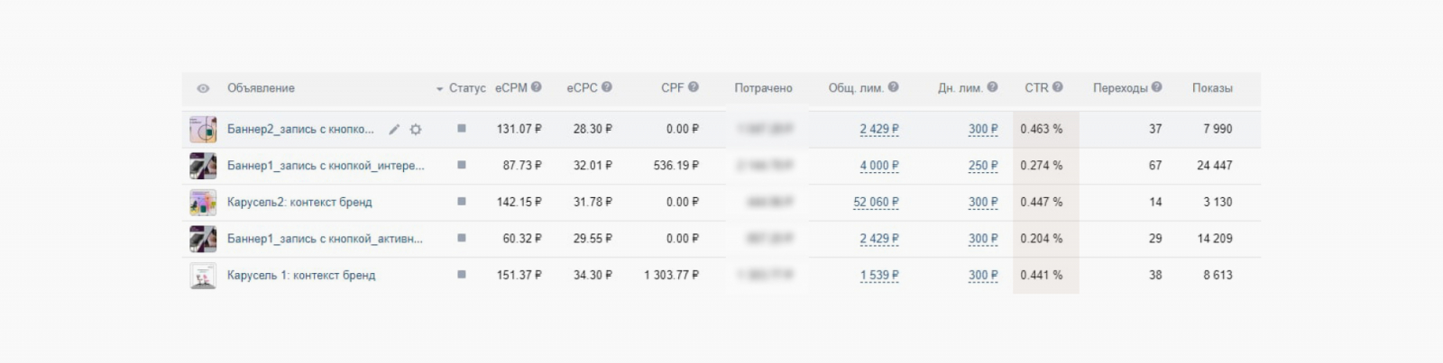Screen dimensions: 1443x363
Task: Click the help icon next to Общ. лим.
Action: coord(893,87)
